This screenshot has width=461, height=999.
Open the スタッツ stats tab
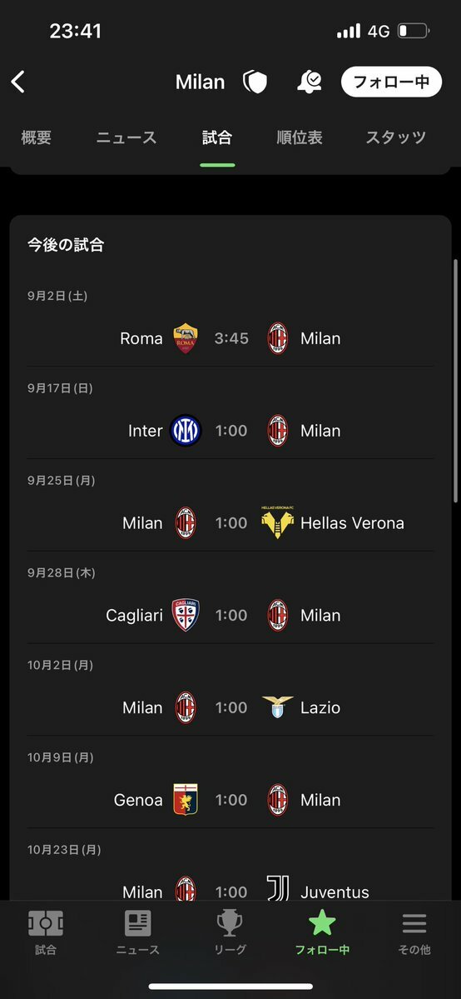395,137
